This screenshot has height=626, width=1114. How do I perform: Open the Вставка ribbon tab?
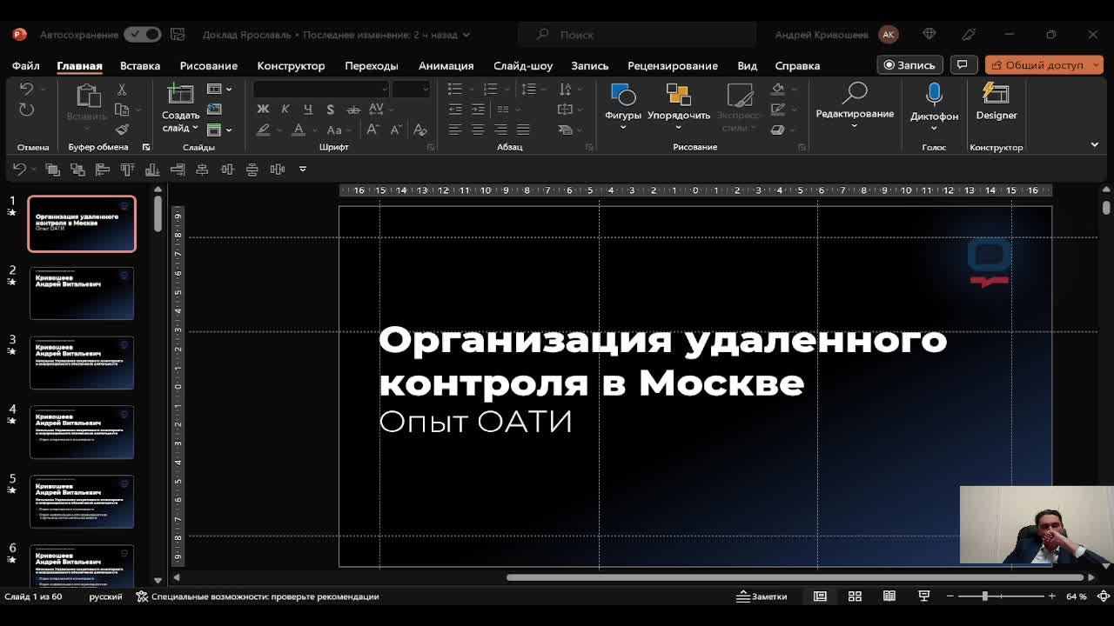[140, 66]
